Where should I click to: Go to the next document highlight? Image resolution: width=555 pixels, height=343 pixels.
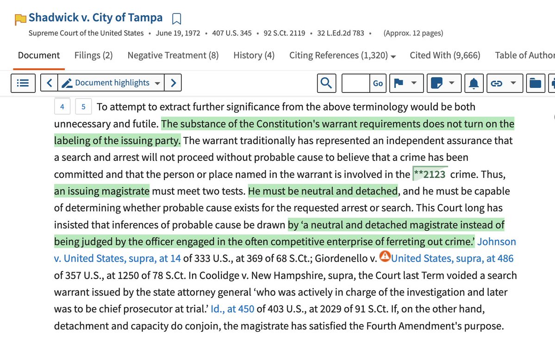(x=173, y=83)
